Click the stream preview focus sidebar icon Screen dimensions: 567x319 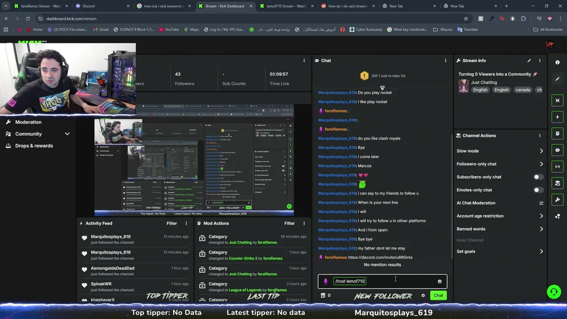pyautogui.click(x=558, y=101)
